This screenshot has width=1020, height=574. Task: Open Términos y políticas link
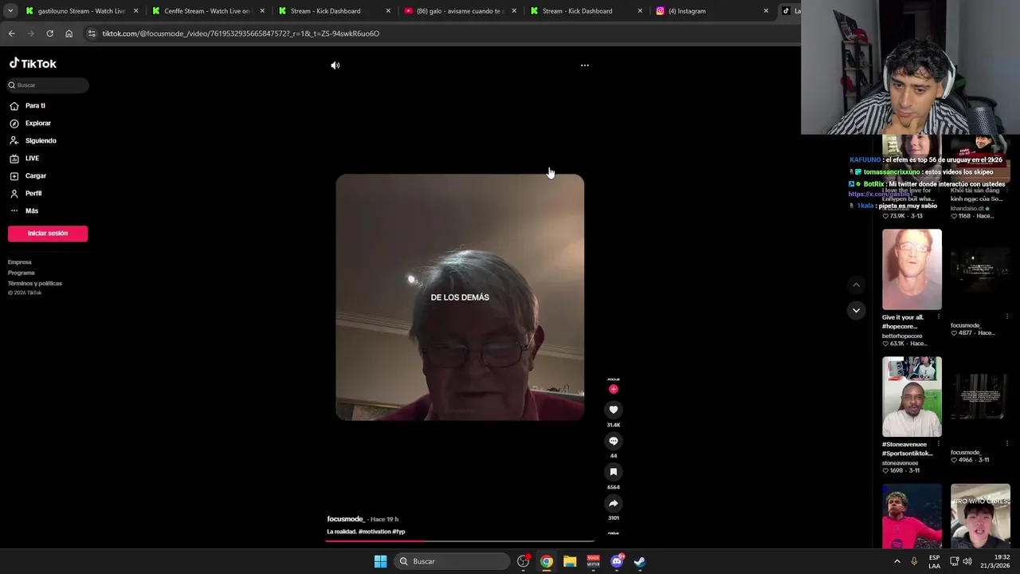35,283
